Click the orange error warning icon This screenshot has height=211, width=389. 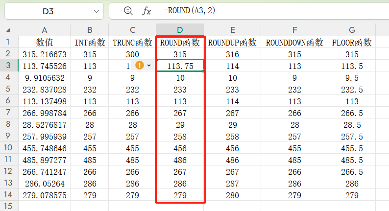[x=140, y=65]
